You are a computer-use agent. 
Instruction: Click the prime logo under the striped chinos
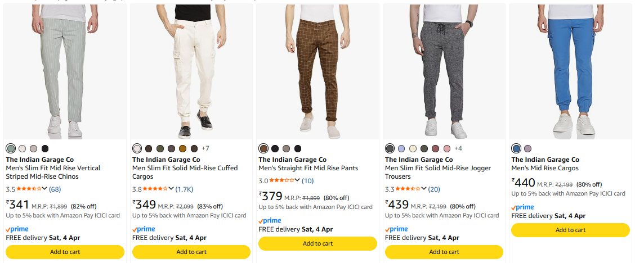click(x=17, y=229)
